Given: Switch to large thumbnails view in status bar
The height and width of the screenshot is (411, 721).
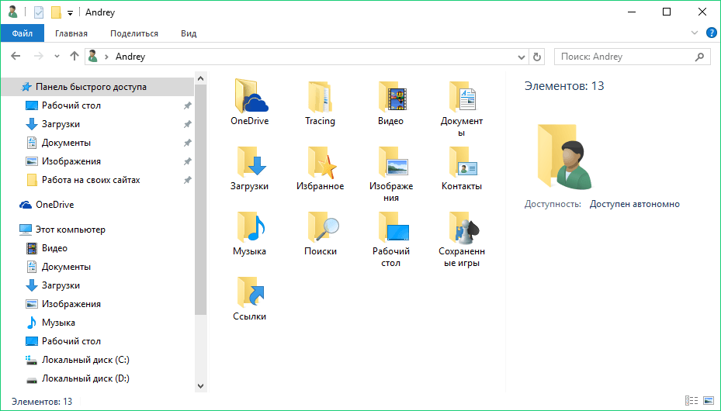Looking at the screenshot, I should [x=708, y=401].
